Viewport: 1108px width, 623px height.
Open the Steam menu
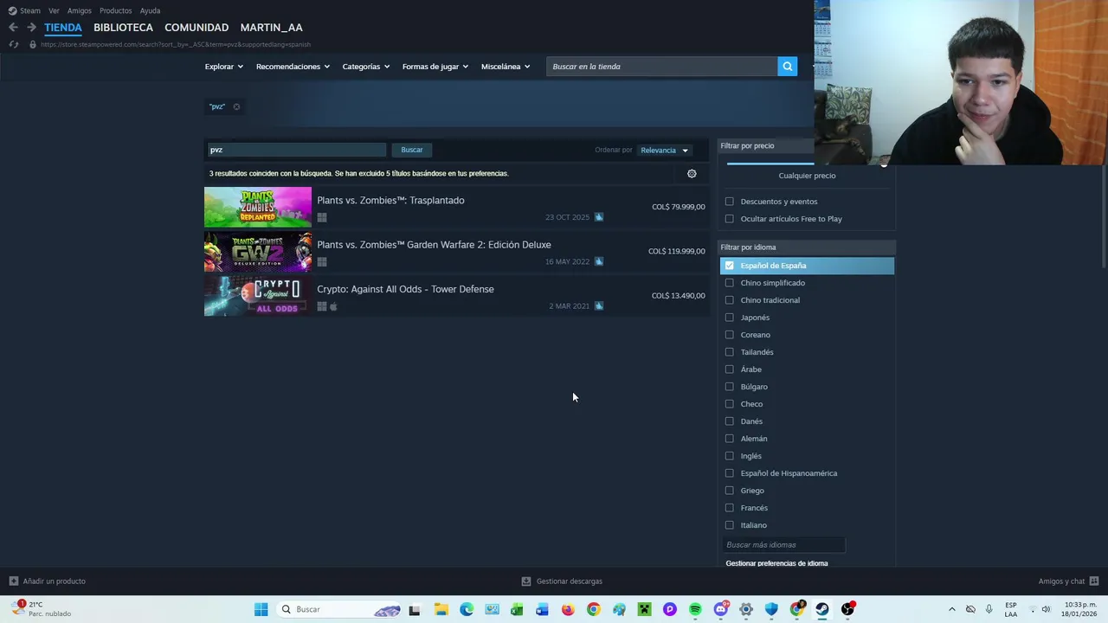[x=24, y=10]
